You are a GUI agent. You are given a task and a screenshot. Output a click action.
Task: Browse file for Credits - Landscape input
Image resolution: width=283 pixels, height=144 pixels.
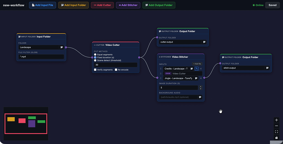coord(192,69)
